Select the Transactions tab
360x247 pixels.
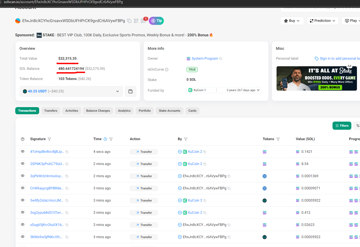point(27,111)
